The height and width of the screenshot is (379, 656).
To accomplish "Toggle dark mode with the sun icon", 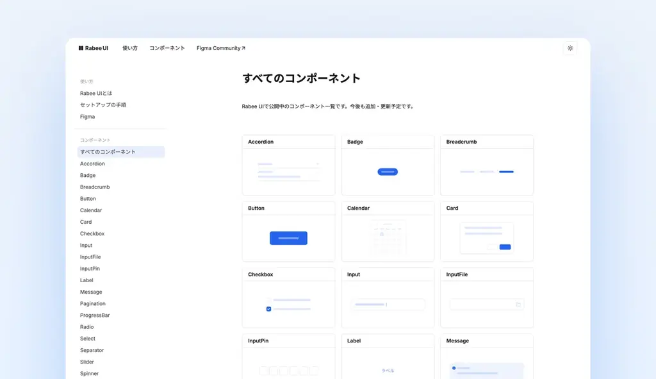I will (x=570, y=48).
